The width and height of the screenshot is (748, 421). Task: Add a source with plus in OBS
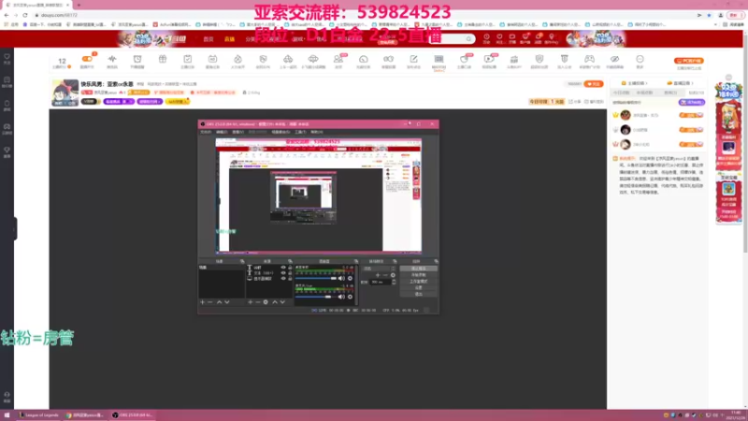coord(250,302)
